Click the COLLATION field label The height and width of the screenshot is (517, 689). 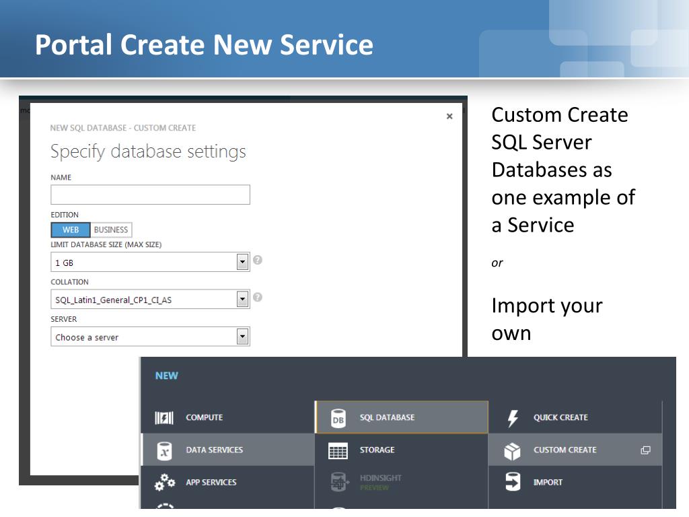point(69,282)
